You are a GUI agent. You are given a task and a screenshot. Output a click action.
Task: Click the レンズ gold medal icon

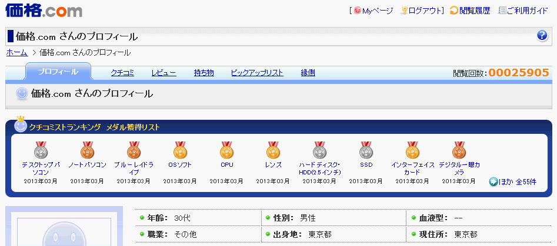tap(273, 150)
